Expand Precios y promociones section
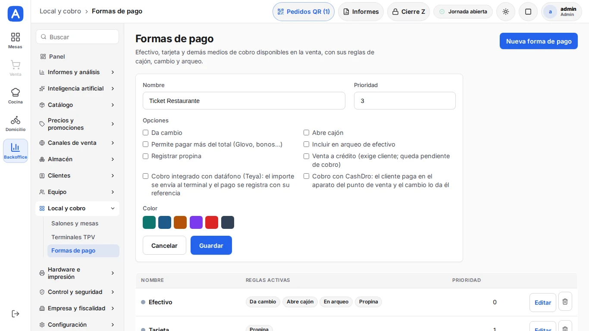 (x=77, y=124)
